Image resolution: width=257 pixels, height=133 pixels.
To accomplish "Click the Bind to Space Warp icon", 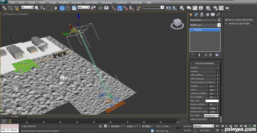I will [16, 8].
